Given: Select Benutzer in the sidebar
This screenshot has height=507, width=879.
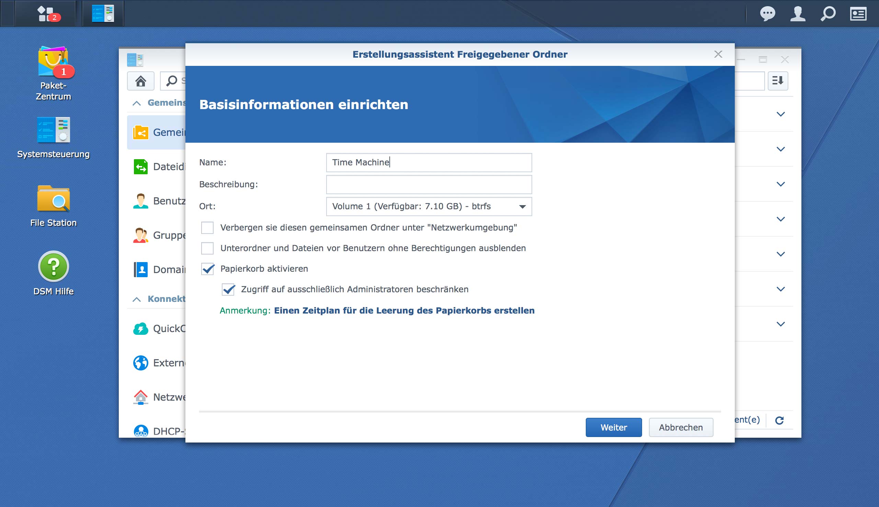Looking at the screenshot, I should click(x=156, y=201).
